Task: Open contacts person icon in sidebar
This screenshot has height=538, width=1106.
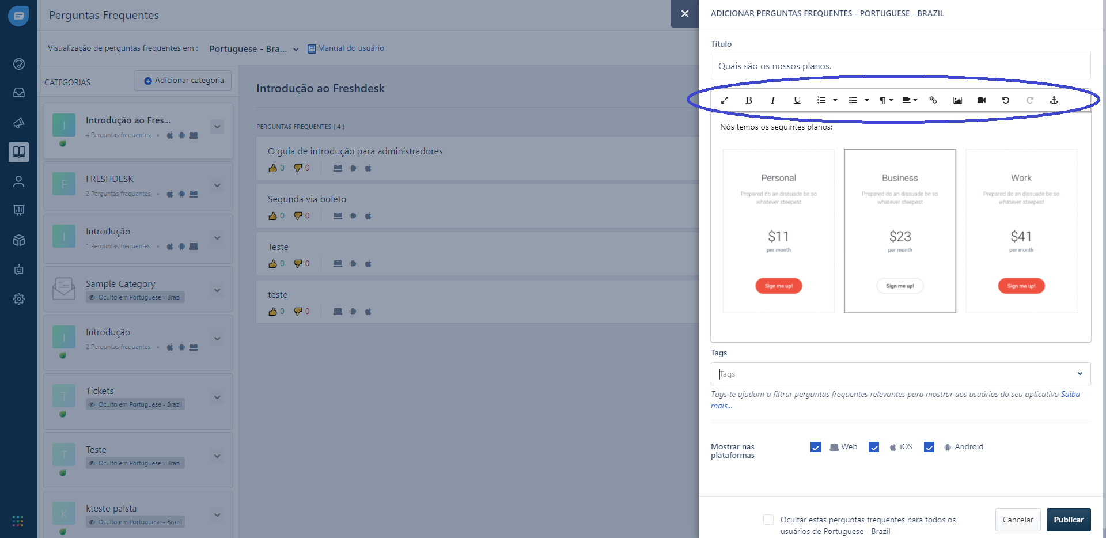Action: coord(19,181)
